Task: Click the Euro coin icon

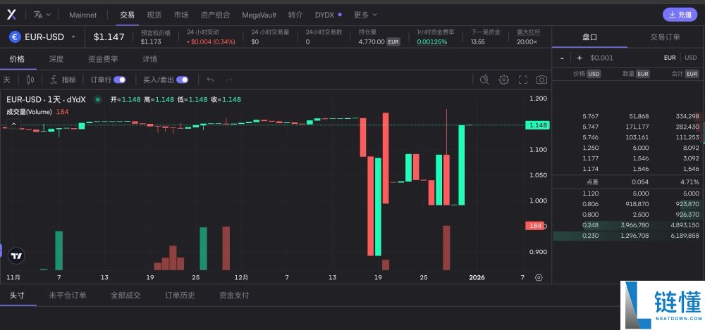Action: 15,37
